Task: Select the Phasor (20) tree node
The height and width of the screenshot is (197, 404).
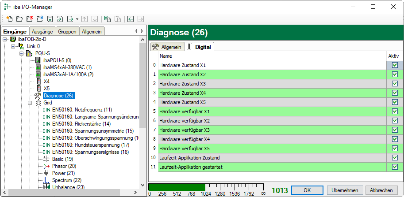Action: [x=64, y=166]
